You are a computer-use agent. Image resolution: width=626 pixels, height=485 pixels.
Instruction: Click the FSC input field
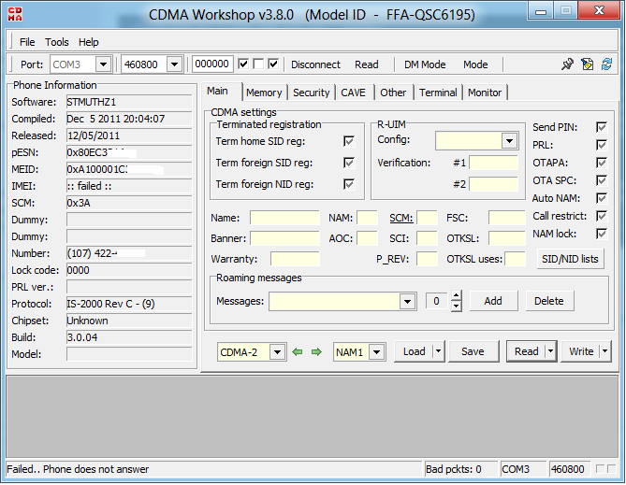(506, 218)
